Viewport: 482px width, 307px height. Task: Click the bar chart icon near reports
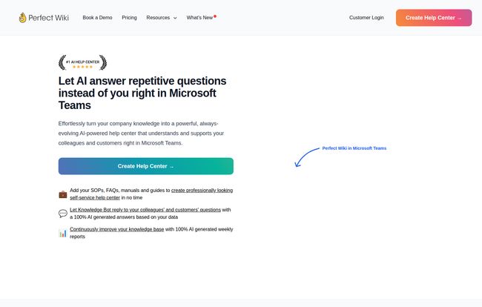63,233
